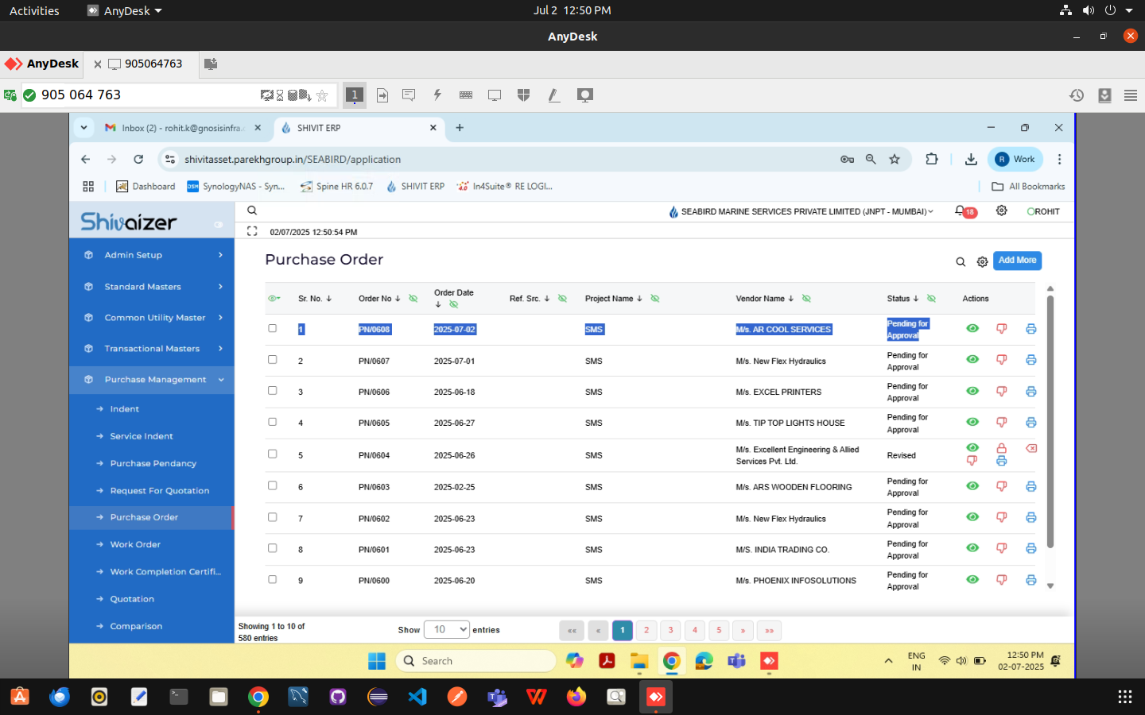This screenshot has height=715, width=1145.
Task: Hide the Vendor Name column using the eye-slash icon
Action: pos(806,299)
